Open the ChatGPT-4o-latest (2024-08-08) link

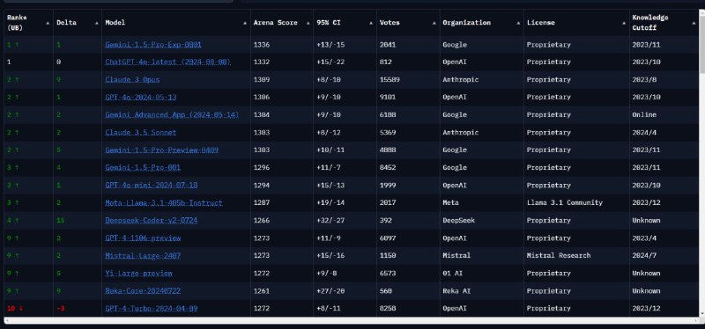tap(167, 62)
